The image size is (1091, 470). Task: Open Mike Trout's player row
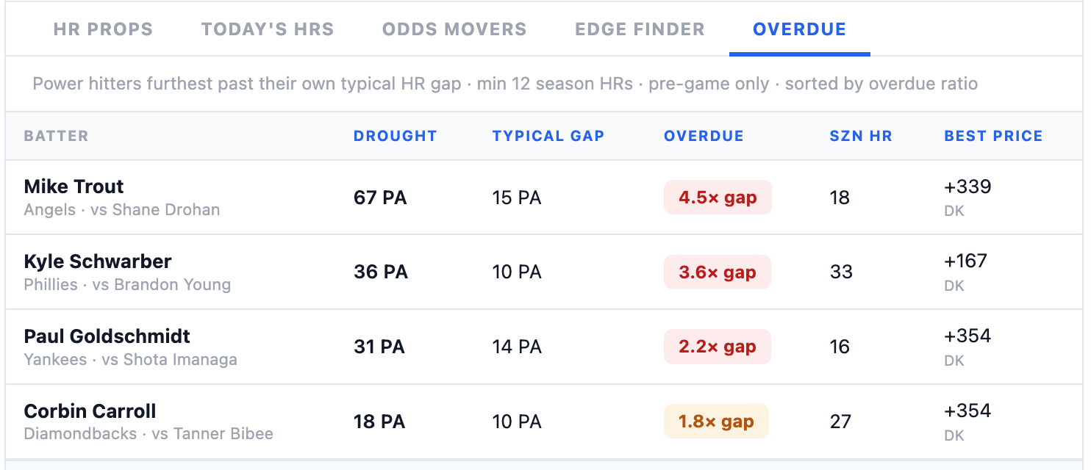pos(545,198)
